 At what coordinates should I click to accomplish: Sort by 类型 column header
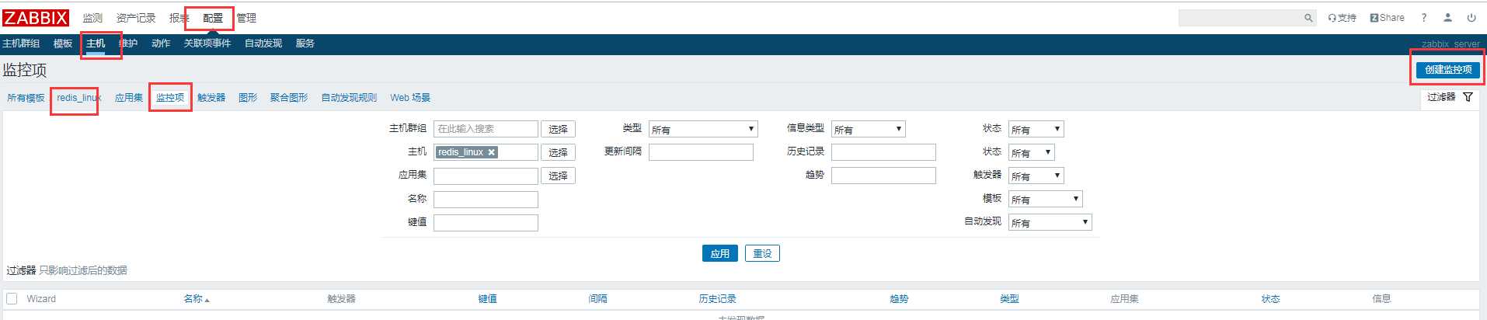pos(1009,298)
